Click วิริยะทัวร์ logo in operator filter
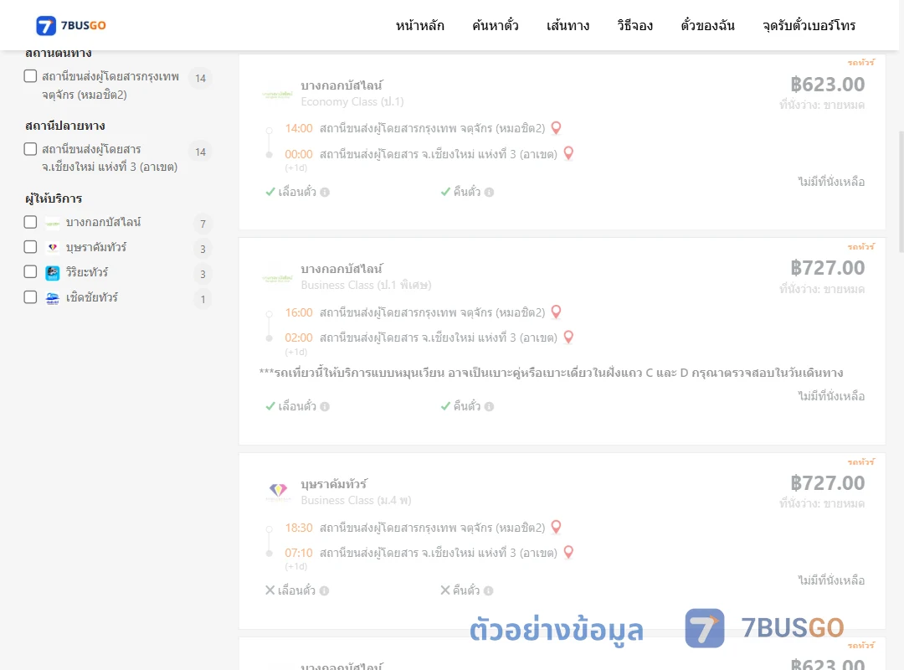Screen dimensions: 904x670 (53, 272)
